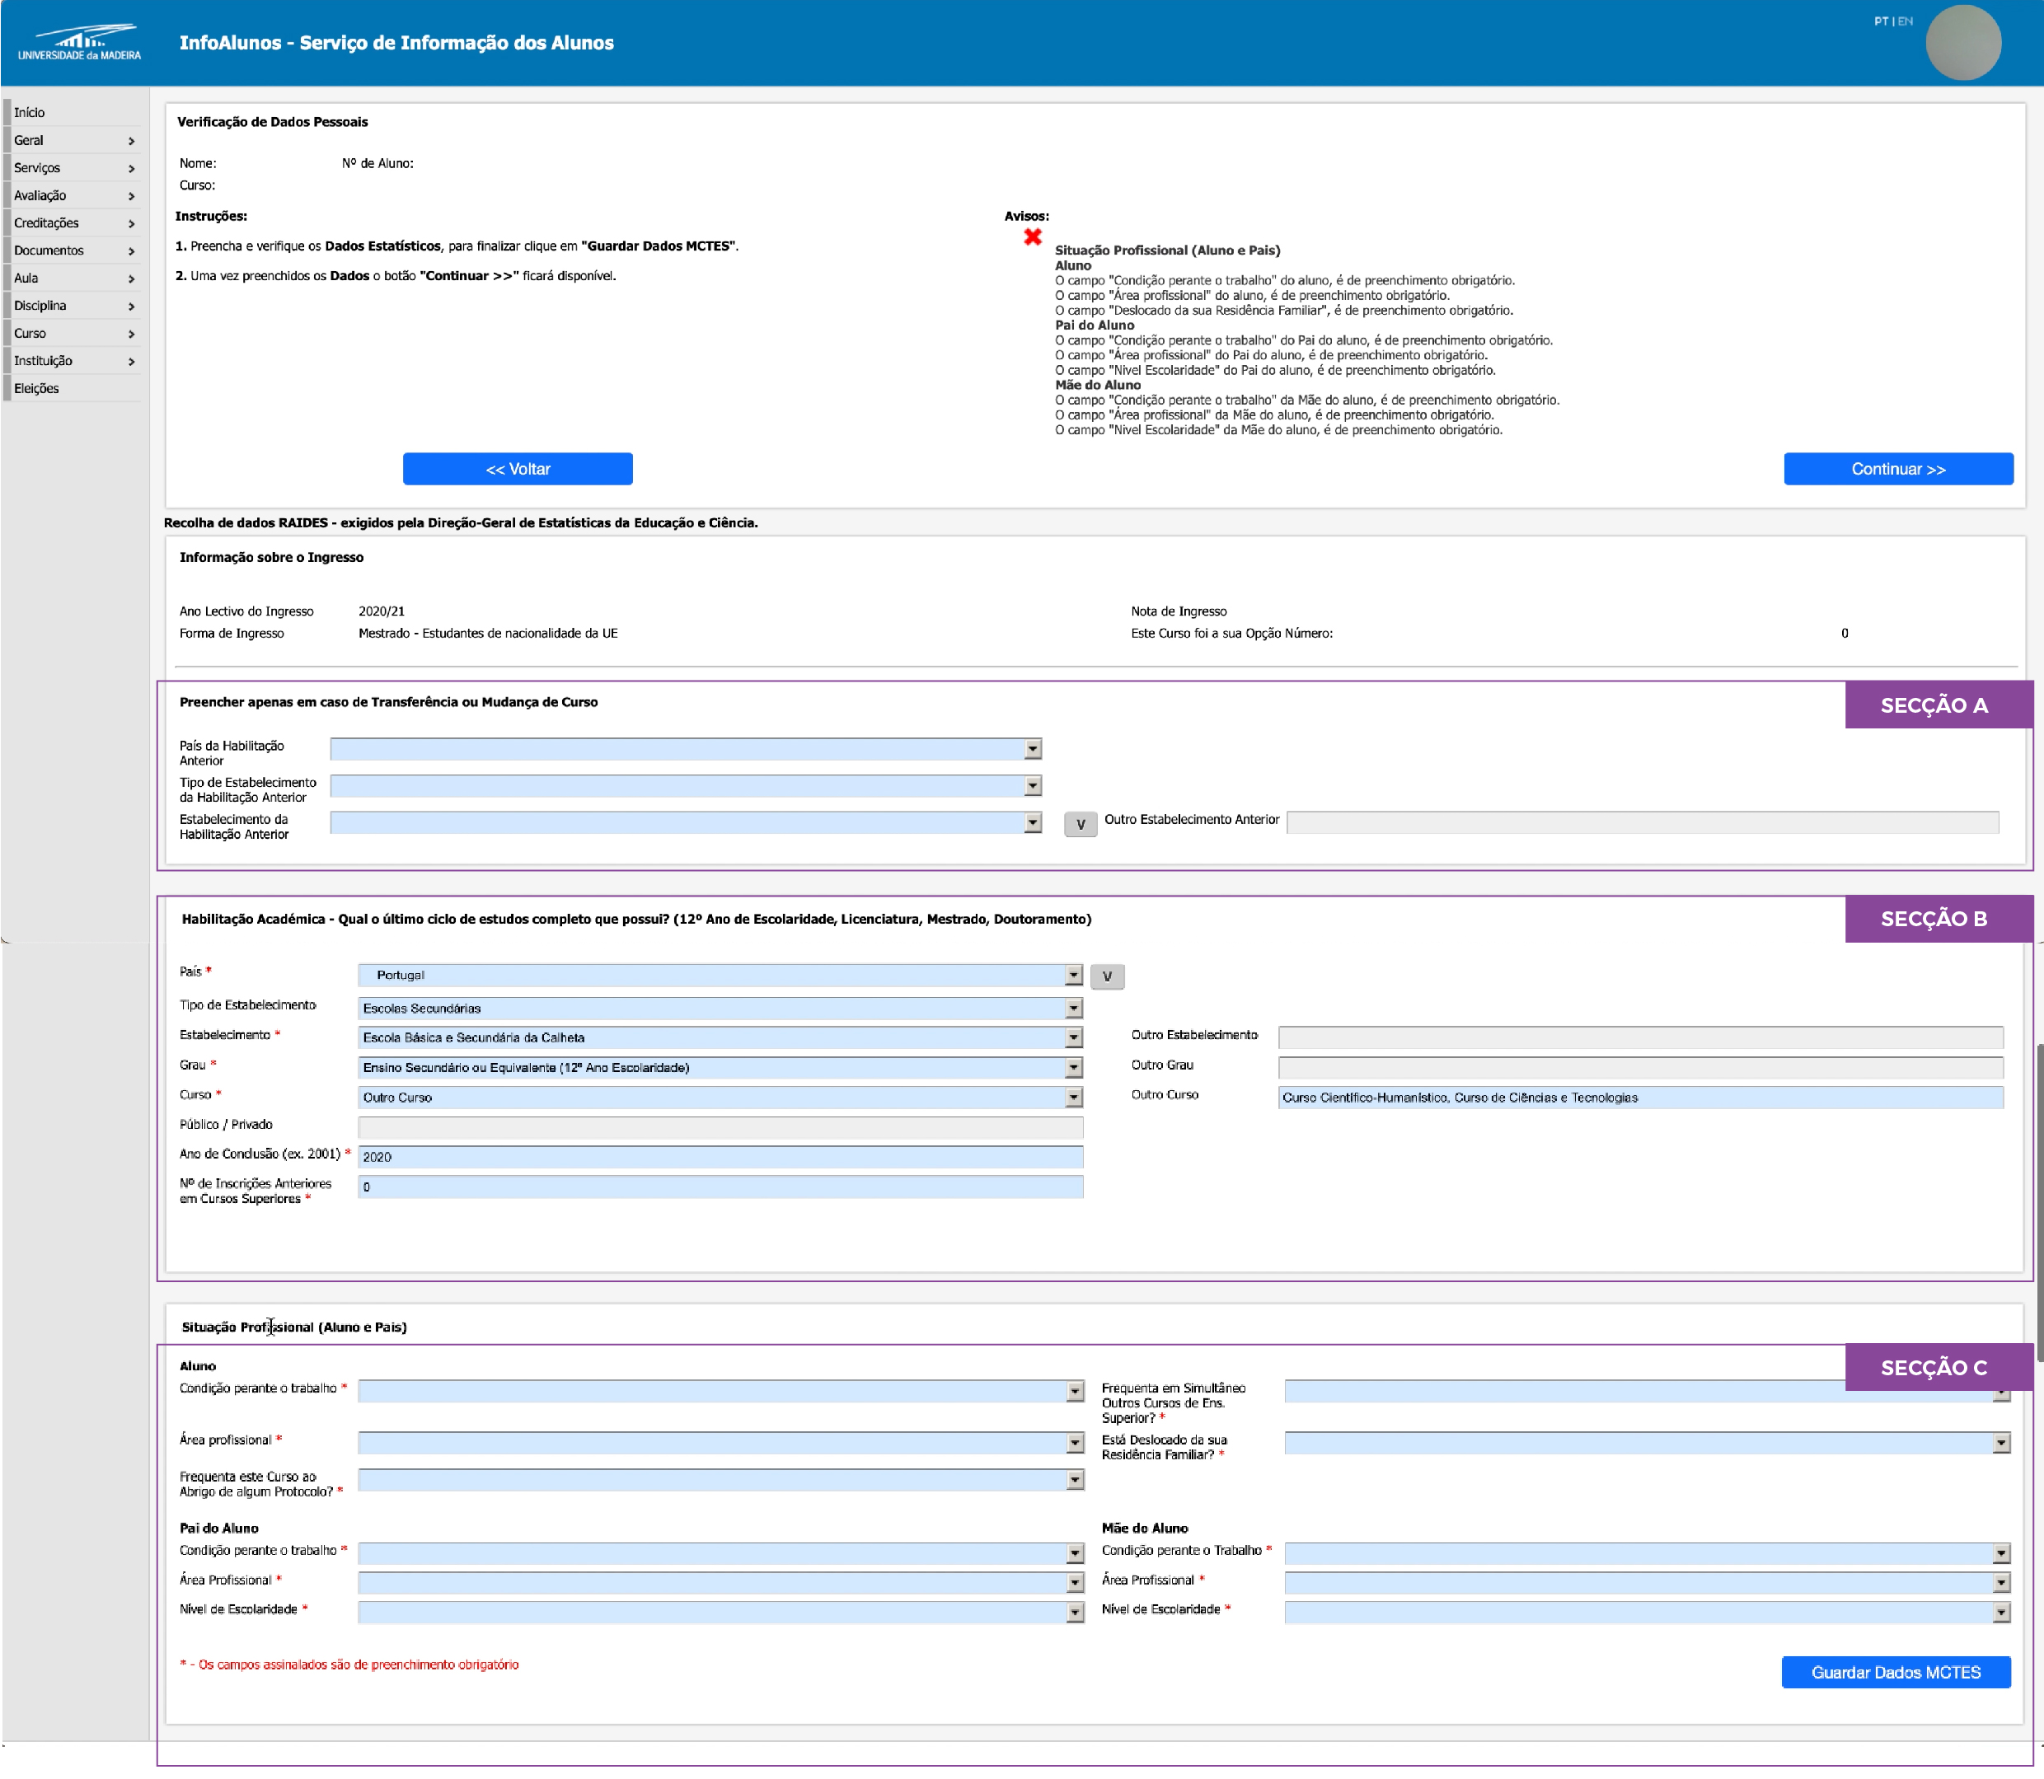Click the Universidade da Madeira logo

[x=79, y=43]
